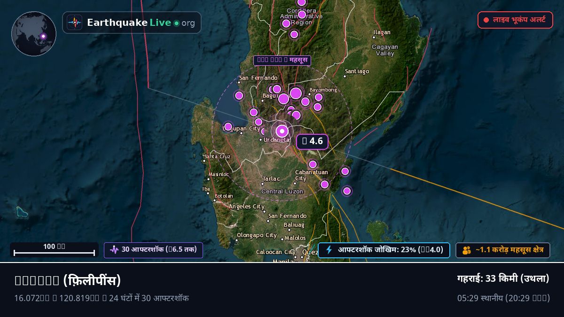Click the Cagayan Valley region label
The height and width of the screenshot is (317, 564).
coord(385,50)
